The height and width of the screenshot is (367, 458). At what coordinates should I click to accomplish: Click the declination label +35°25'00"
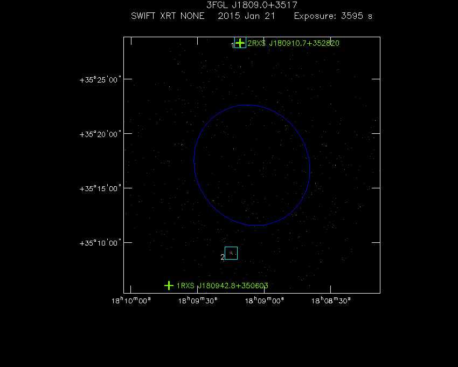tap(100, 80)
